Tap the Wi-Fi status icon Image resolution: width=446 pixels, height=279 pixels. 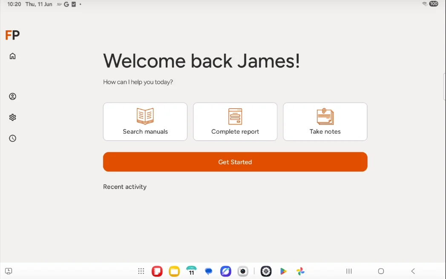pos(425,4)
